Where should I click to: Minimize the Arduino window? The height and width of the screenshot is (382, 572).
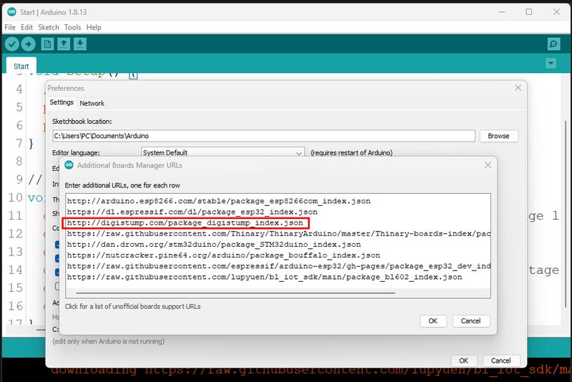[x=502, y=11]
